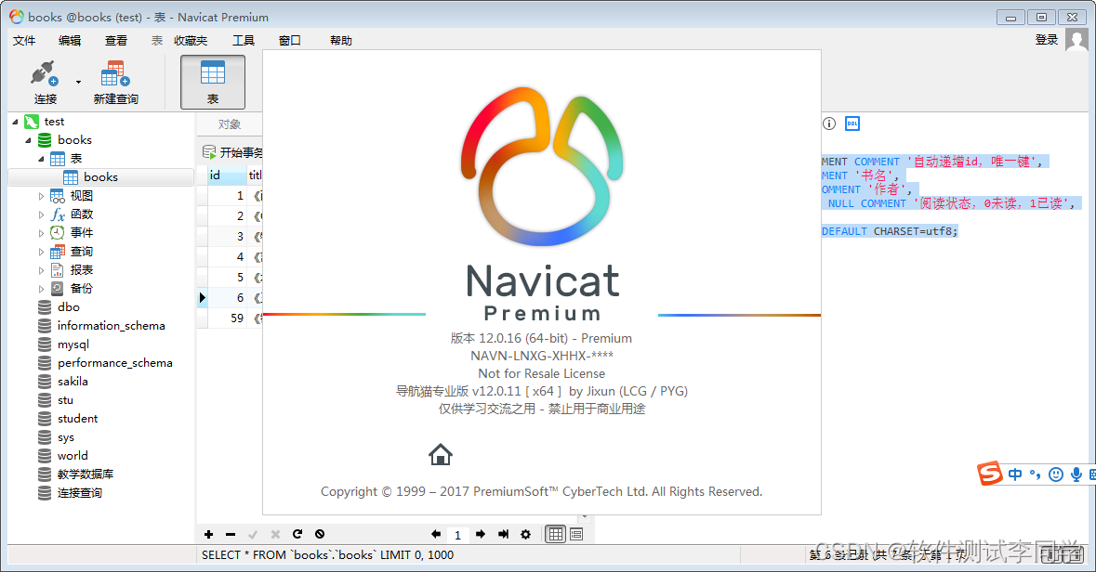This screenshot has height=572, width=1096.
Task: Click the New Query toolbar icon
Action: 115,73
